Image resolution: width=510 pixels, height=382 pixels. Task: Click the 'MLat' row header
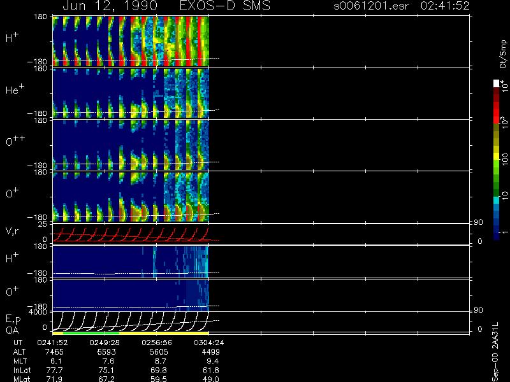(22, 379)
